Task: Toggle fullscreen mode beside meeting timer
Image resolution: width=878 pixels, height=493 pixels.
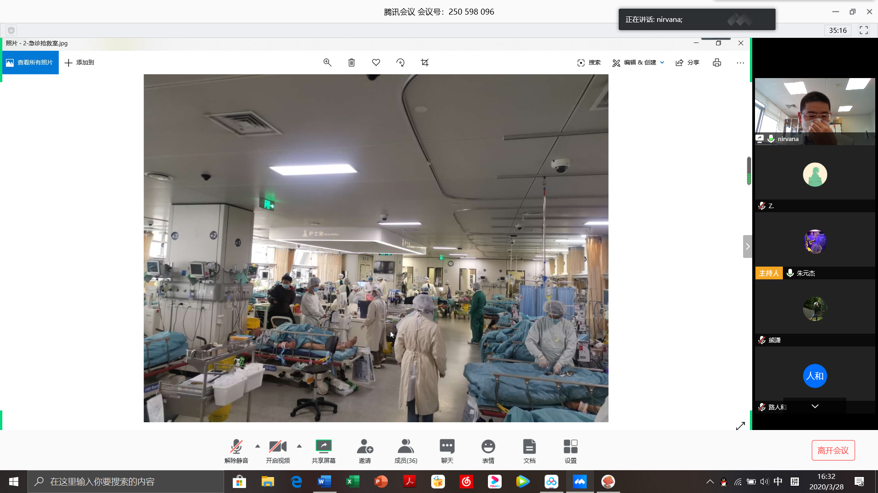Action: click(x=864, y=30)
